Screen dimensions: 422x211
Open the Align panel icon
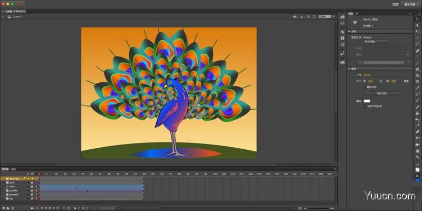coord(342,32)
